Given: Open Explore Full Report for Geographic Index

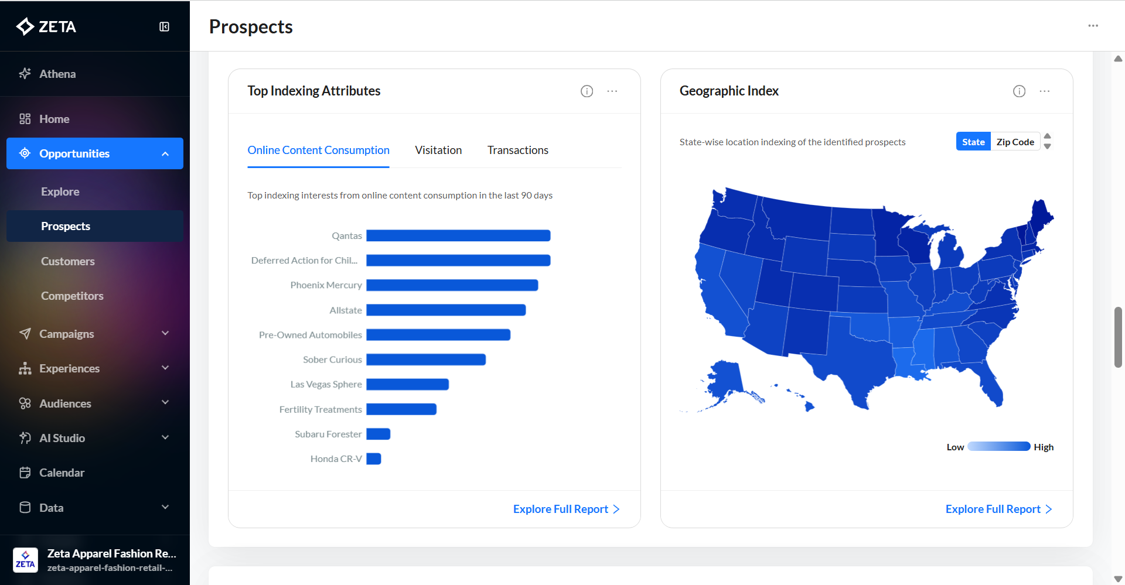Looking at the screenshot, I should [998, 509].
